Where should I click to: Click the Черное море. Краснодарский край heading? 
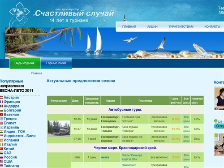click(x=125, y=148)
